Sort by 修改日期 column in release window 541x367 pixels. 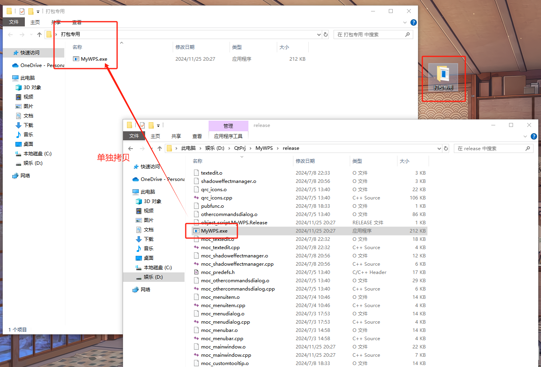305,161
